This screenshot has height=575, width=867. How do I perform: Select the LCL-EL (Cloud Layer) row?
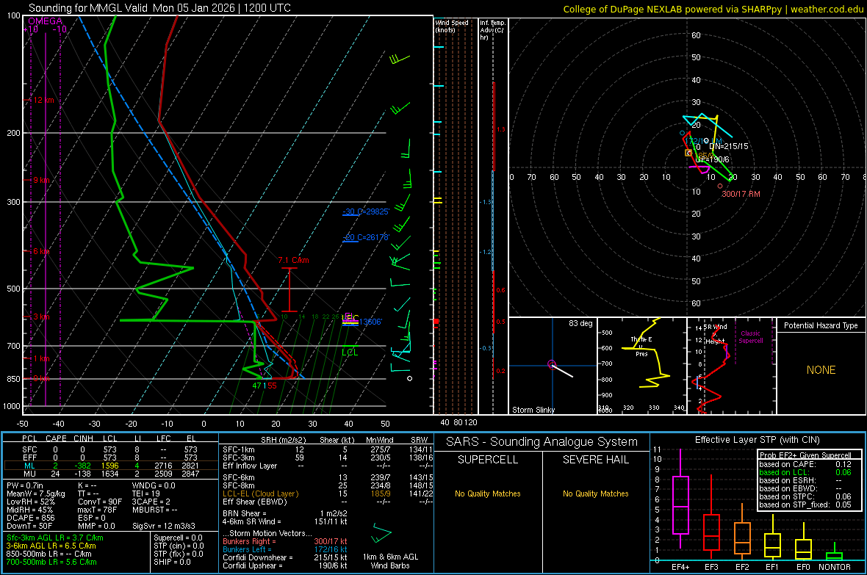[x=328, y=493]
